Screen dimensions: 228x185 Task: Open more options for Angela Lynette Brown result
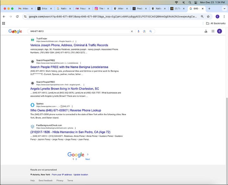pyautogui.click(x=84, y=85)
